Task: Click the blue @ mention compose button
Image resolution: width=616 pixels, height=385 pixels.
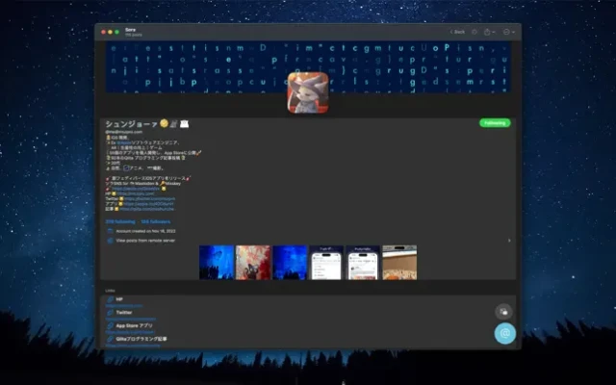Action: point(504,333)
